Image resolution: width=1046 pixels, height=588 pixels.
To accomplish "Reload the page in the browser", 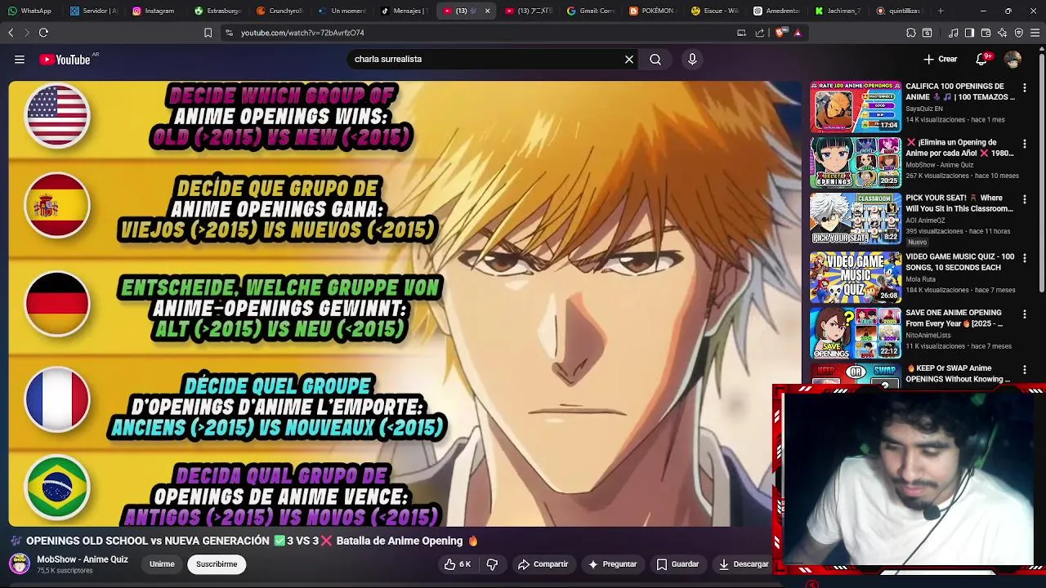I will tap(43, 33).
